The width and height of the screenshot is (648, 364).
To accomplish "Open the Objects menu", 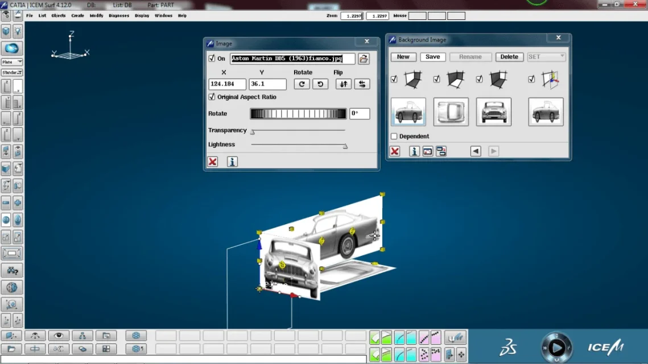I will point(58,16).
